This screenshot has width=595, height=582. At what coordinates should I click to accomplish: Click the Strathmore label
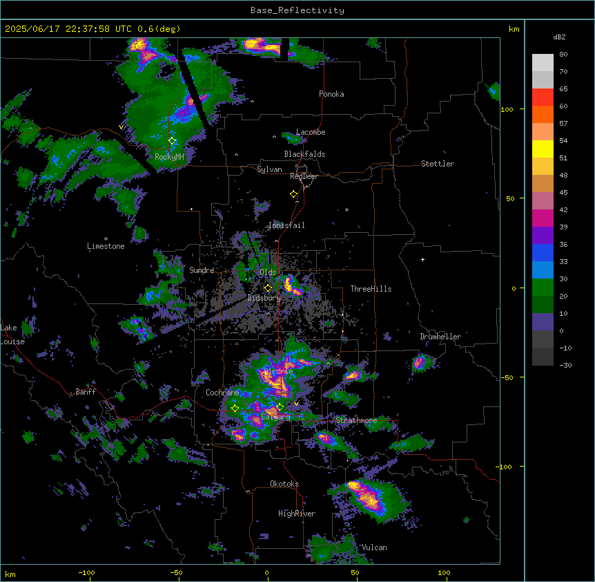coord(356,420)
